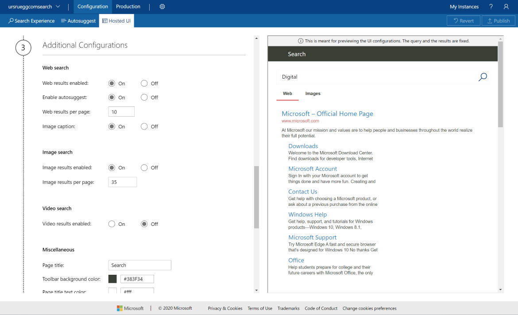This screenshot has height=315, width=518.
Task: Turn Web results enabled Off
Action: click(144, 83)
